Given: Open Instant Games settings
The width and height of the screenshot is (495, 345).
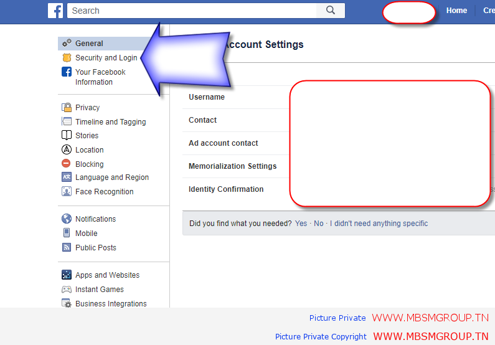Looking at the screenshot, I should point(100,290).
